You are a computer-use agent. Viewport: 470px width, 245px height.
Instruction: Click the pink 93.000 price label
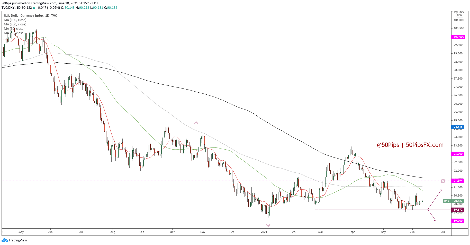(x=458, y=154)
